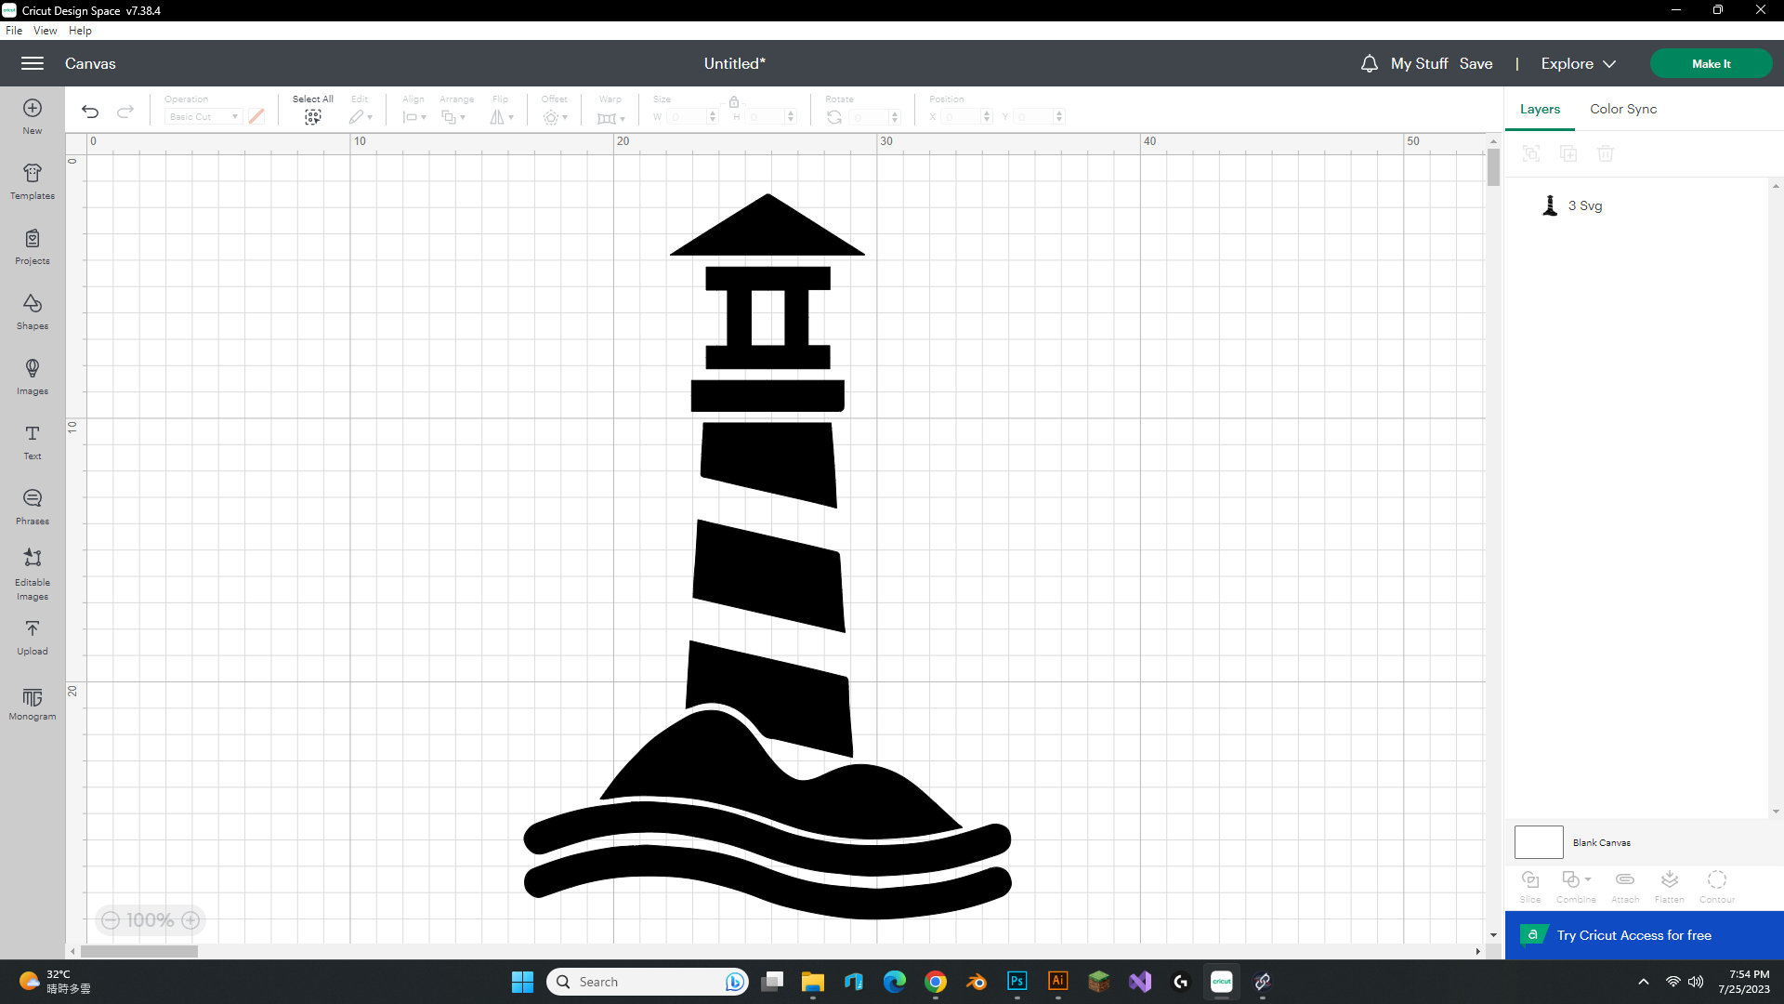Open the Operation dropdown
1784x1004 pixels.
click(203, 116)
